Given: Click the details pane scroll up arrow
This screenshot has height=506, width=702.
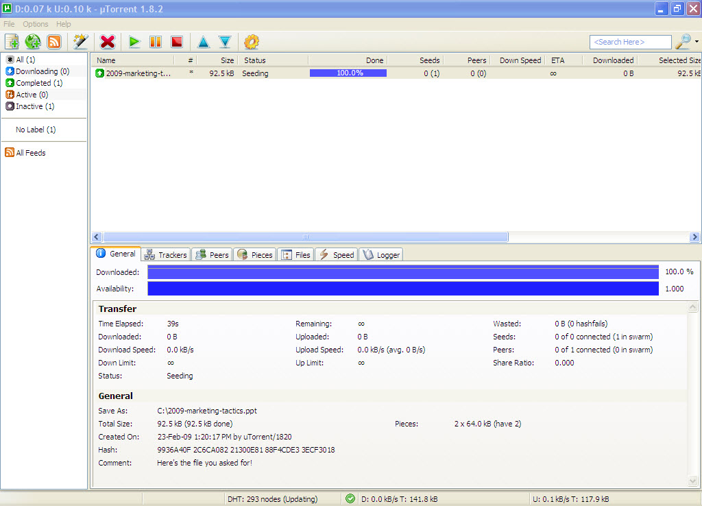Looking at the screenshot, I should [692, 306].
